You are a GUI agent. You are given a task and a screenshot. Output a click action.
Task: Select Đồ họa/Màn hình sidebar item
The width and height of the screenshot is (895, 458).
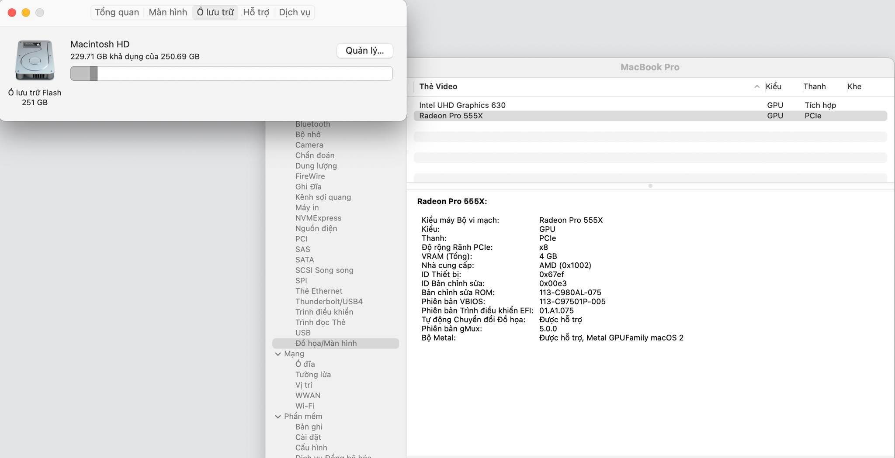tap(326, 344)
